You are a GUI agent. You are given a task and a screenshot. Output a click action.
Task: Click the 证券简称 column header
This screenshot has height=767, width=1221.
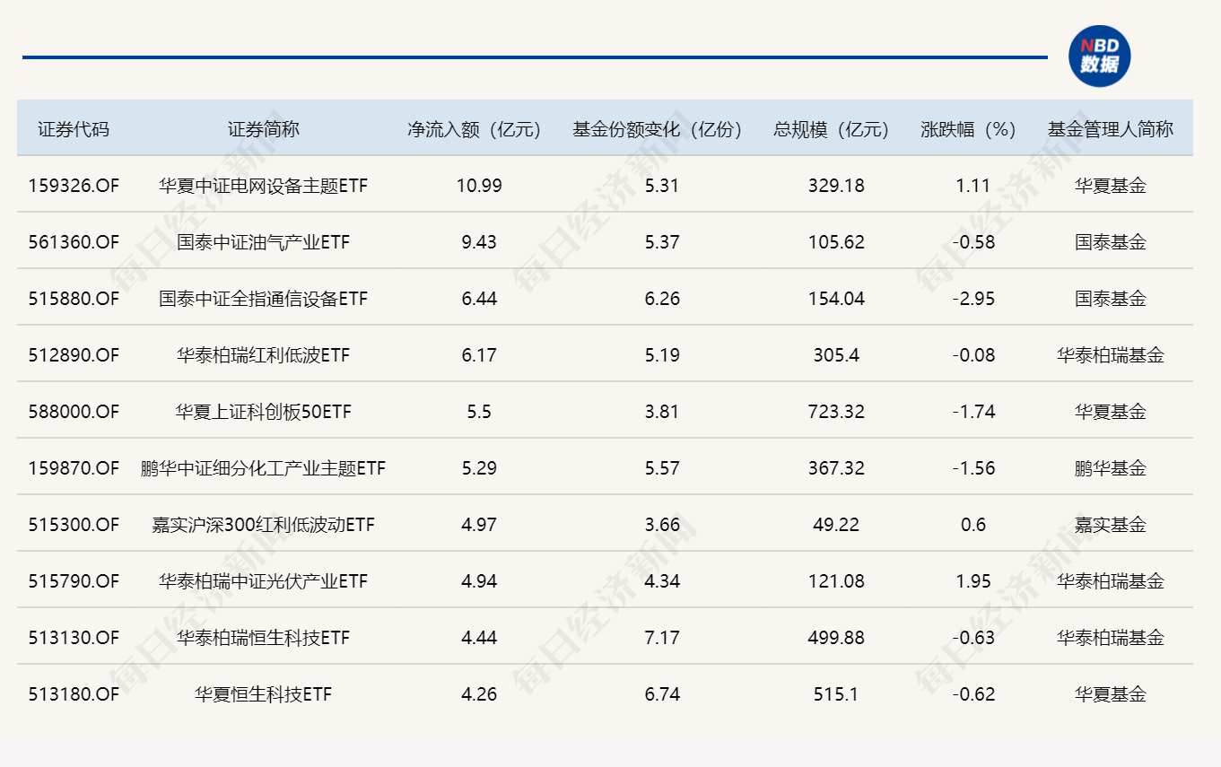tap(263, 129)
